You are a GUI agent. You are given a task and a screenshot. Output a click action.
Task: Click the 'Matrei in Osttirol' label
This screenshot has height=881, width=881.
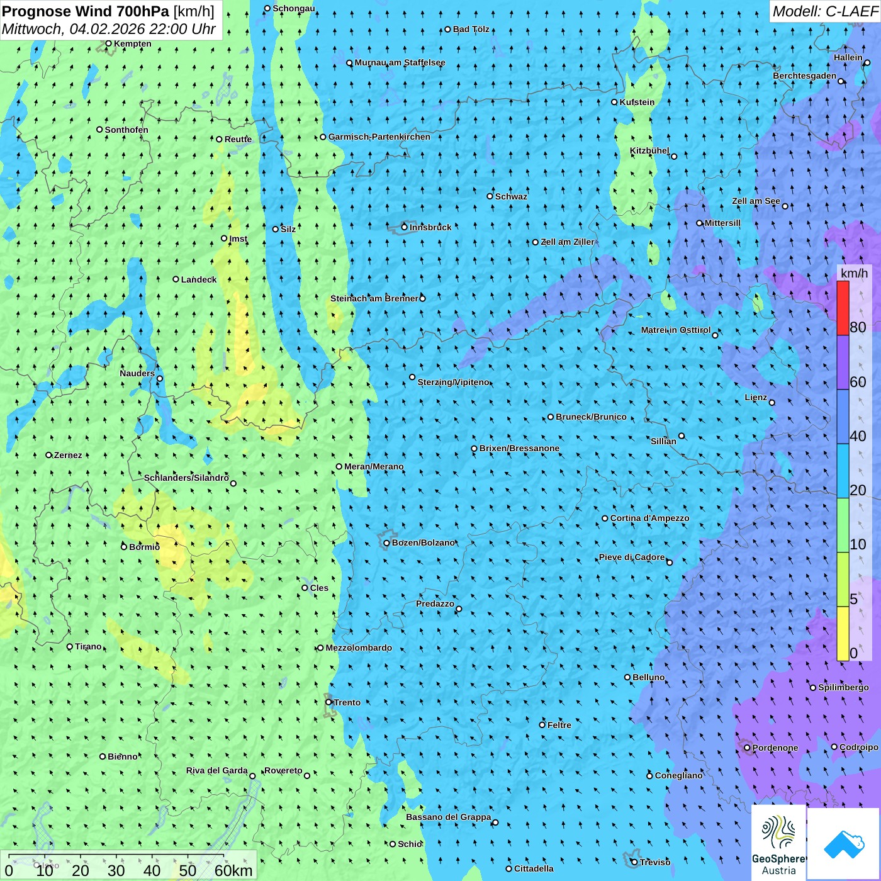(676, 330)
